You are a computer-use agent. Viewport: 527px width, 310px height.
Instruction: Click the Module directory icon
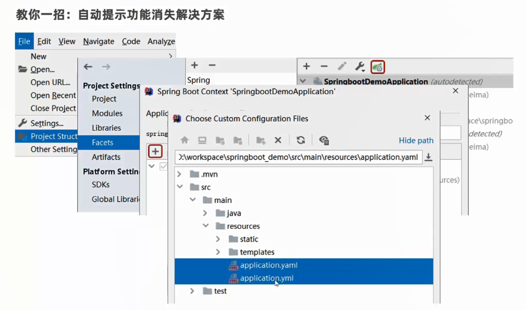click(238, 140)
